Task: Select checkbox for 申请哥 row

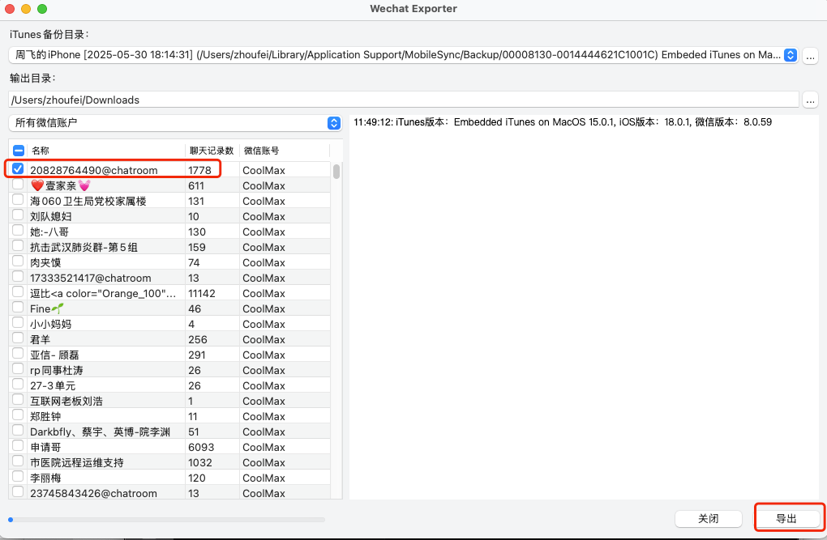Action: 18,446
